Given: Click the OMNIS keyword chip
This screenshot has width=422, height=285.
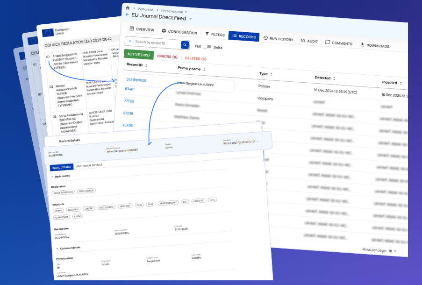Looking at the screenshot, I should click(x=58, y=211).
